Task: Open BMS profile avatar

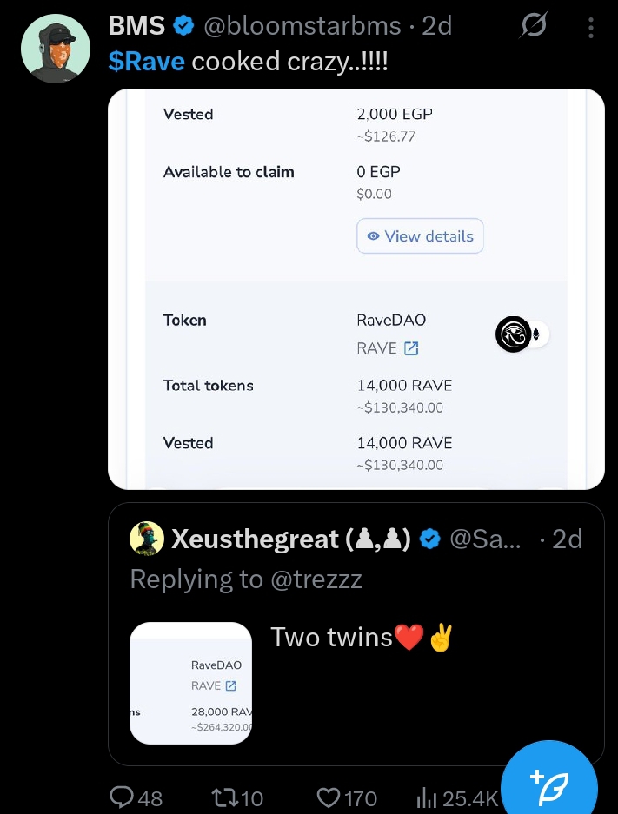Action: point(56,48)
